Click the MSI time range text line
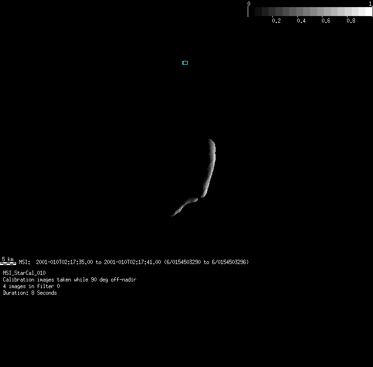Image resolution: width=373 pixels, height=367 pixels. (x=134, y=262)
